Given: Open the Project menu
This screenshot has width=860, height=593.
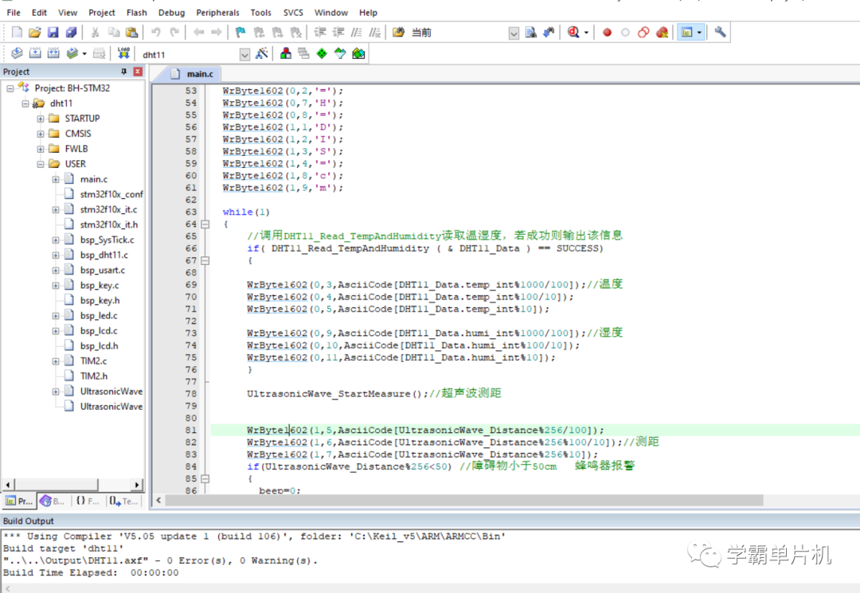Looking at the screenshot, I should 101,12.
